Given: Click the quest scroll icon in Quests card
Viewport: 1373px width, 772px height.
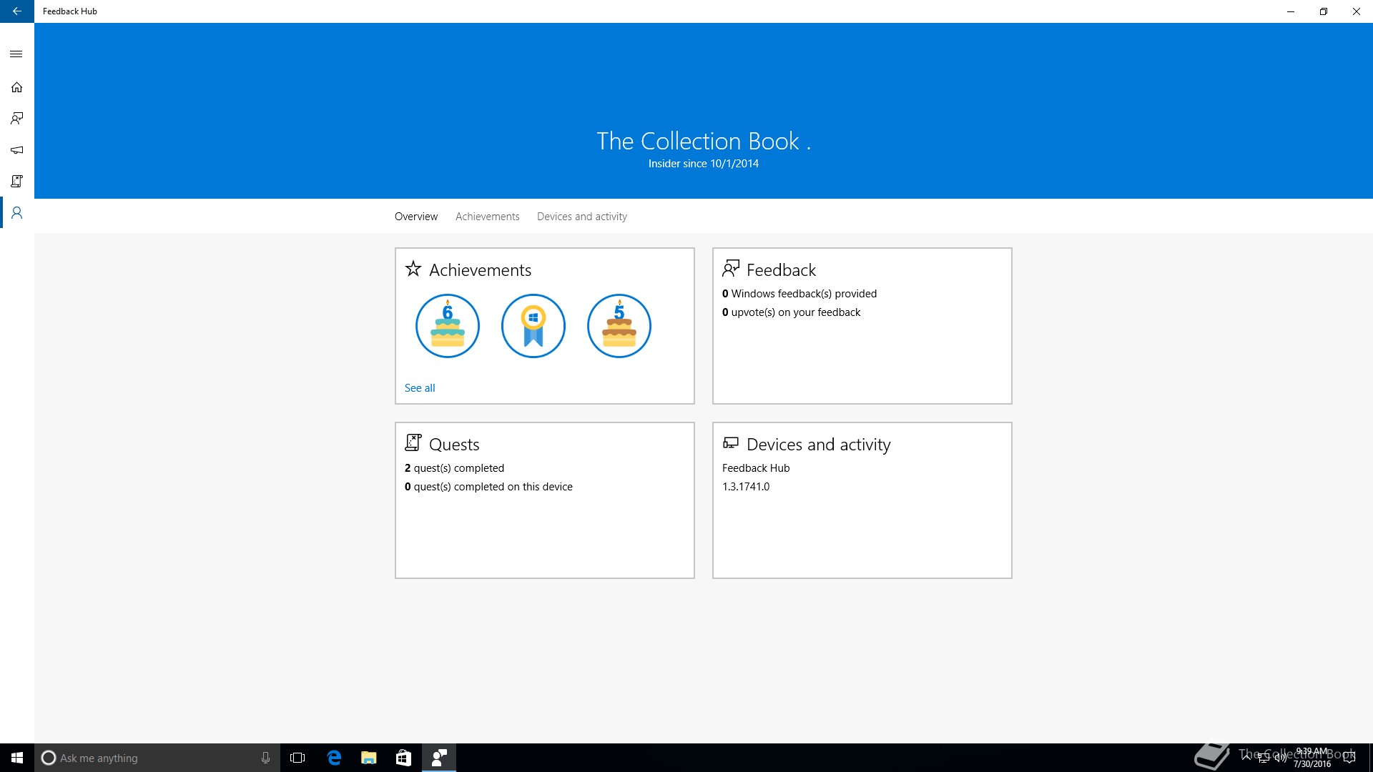Looking at the screenshot, I should click(413, 443).
